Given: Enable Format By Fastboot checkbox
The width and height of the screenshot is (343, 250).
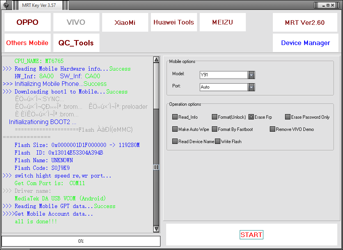Looking at the screenshot, I should click(x=214, y=129).
